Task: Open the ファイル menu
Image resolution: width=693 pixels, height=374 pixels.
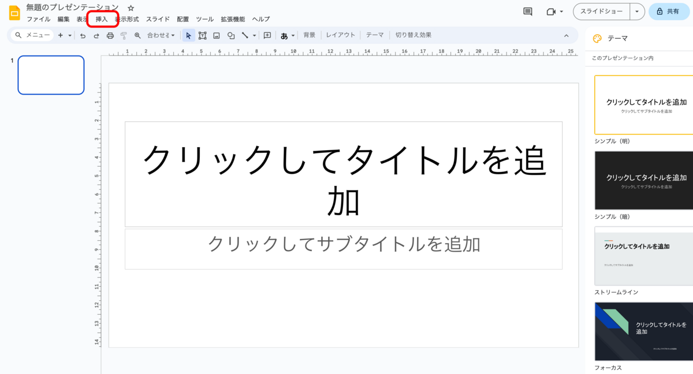Action: (x=38, y=19)
